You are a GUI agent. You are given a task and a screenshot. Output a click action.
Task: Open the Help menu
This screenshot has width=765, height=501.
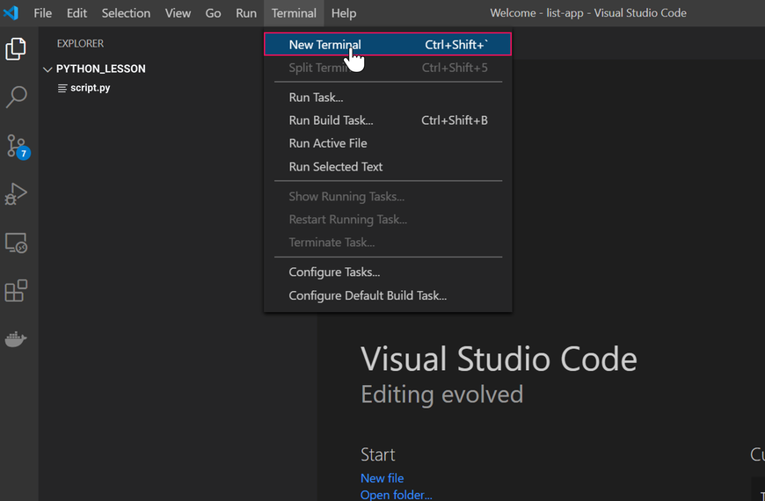(x=344, y=13)
